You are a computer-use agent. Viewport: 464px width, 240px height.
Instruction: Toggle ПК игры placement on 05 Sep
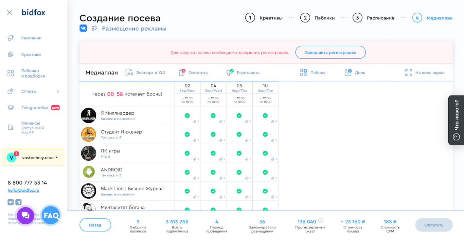click(239, 153)
